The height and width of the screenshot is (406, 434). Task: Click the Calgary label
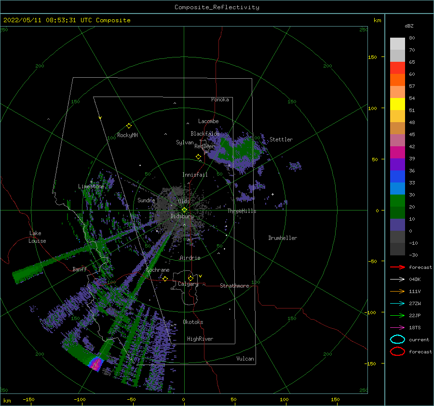tap(188, 284)
